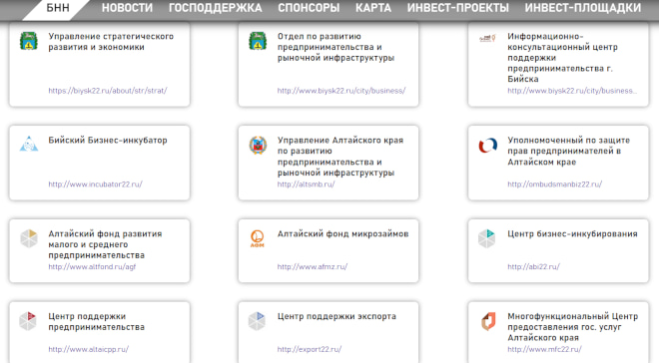Go to the НОВОСТИ menu item
This screenshot has width=659, height=363.
coord(128,8)
